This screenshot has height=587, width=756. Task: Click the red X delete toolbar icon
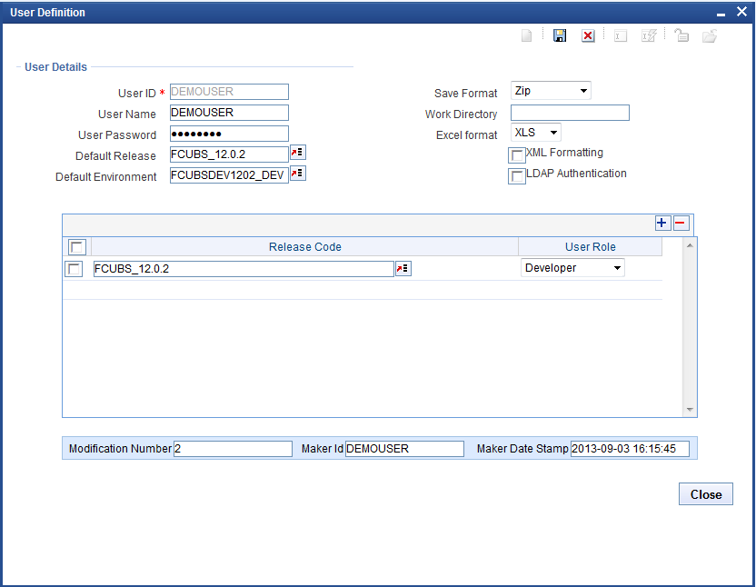pos(588,35)
